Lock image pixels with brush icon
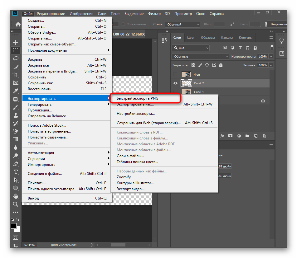This screenshot has height=258, width=297. coord(200,65)
